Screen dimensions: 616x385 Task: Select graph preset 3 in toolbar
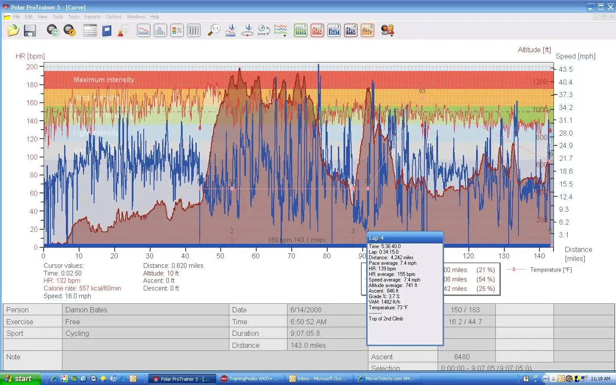tap(334, 30)
